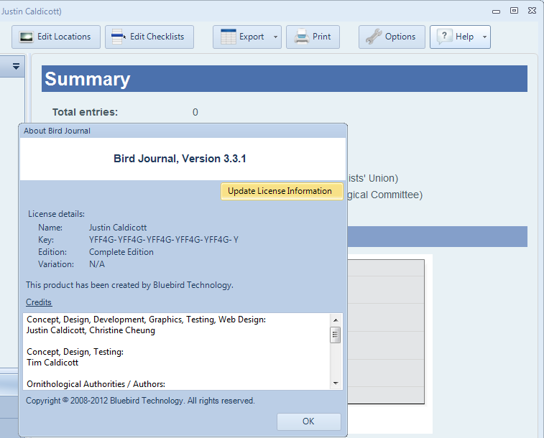Click the Summary heading banner
Image resolution: width=544 pixels, height=438 pixels.
285,79
